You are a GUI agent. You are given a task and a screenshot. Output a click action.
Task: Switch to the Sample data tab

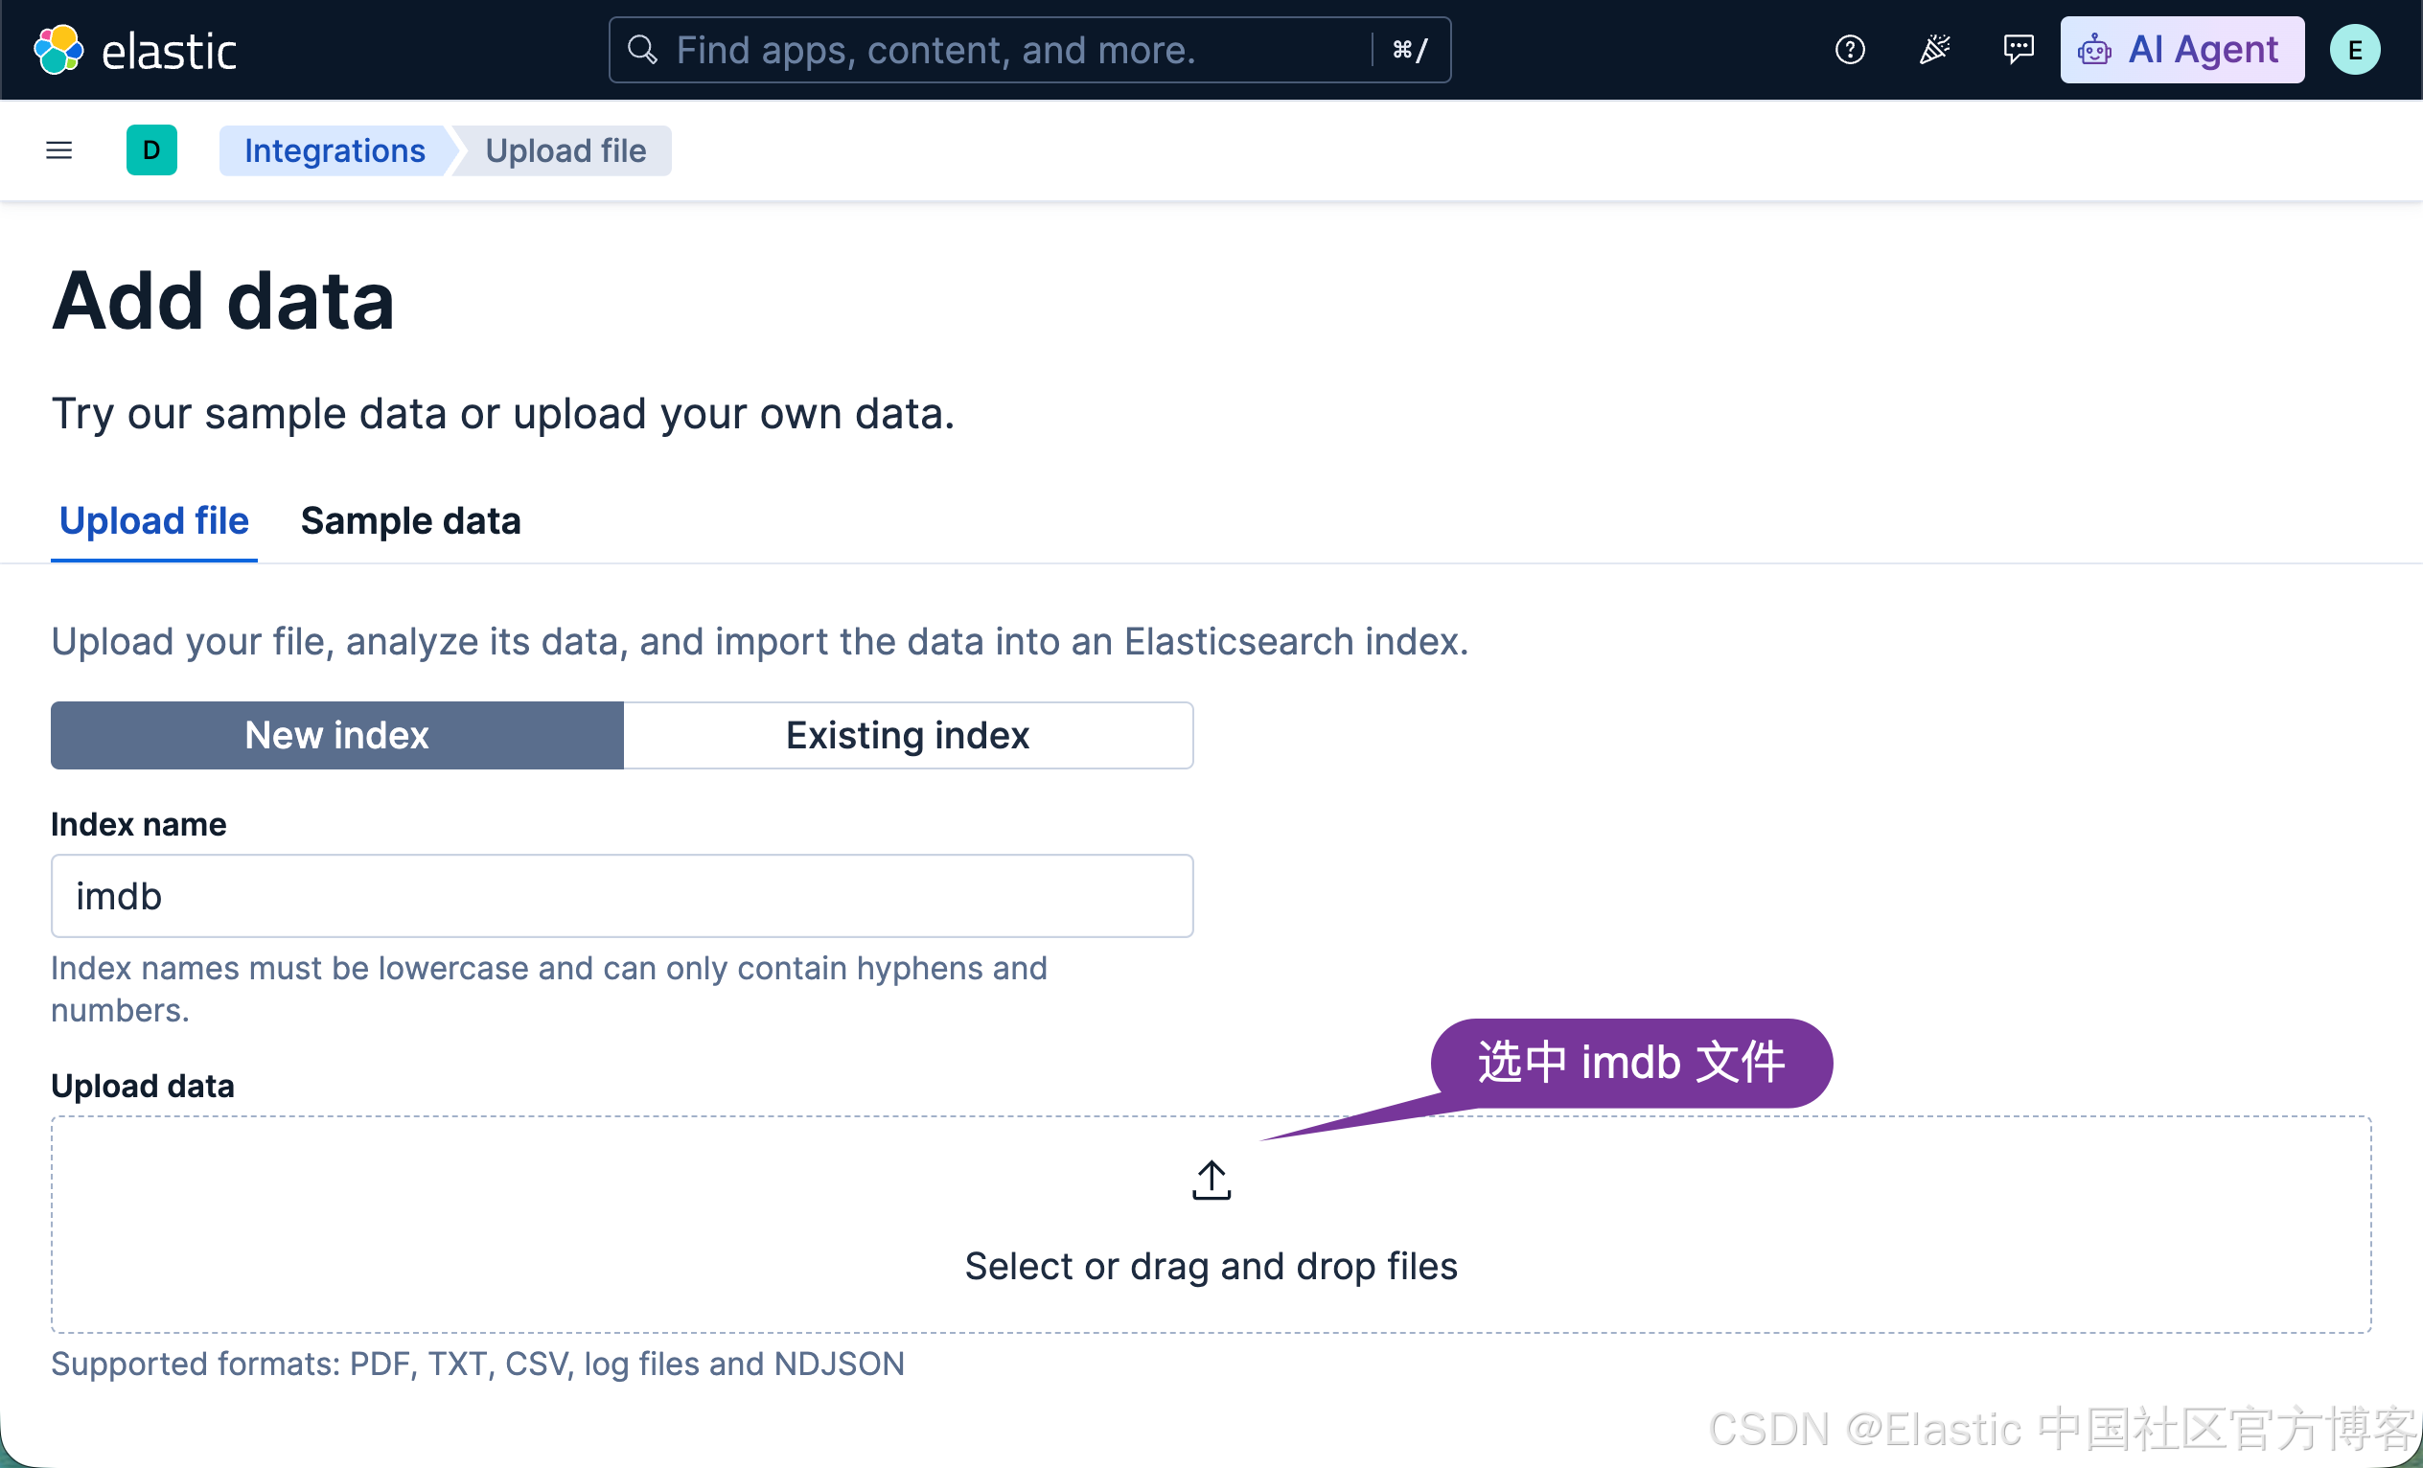pos(411,521)
